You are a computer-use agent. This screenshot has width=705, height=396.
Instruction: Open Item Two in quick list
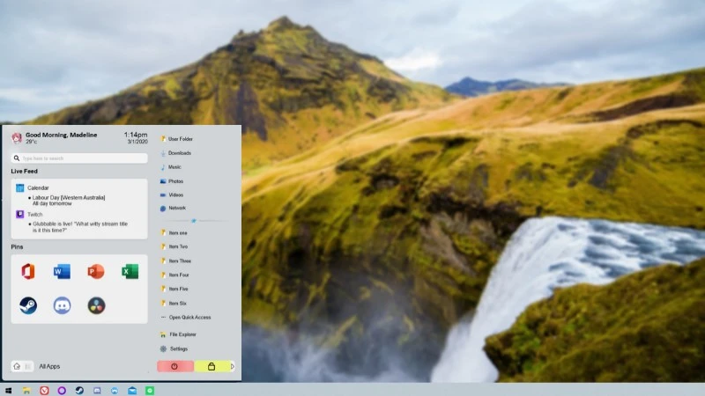click(x=174, y=246)
